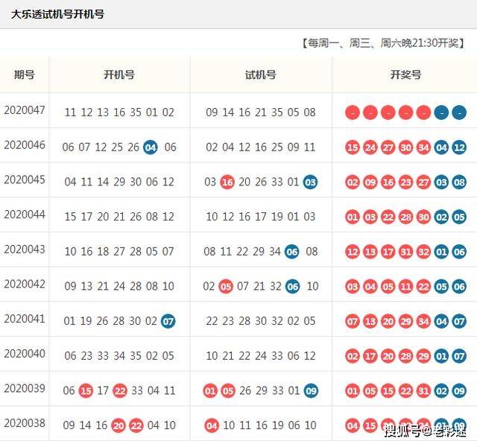Click the red 17 ball in 2020040 开奖号
Image resolution: width=477 pixels, height=444 pixels.
coord(370,356)
